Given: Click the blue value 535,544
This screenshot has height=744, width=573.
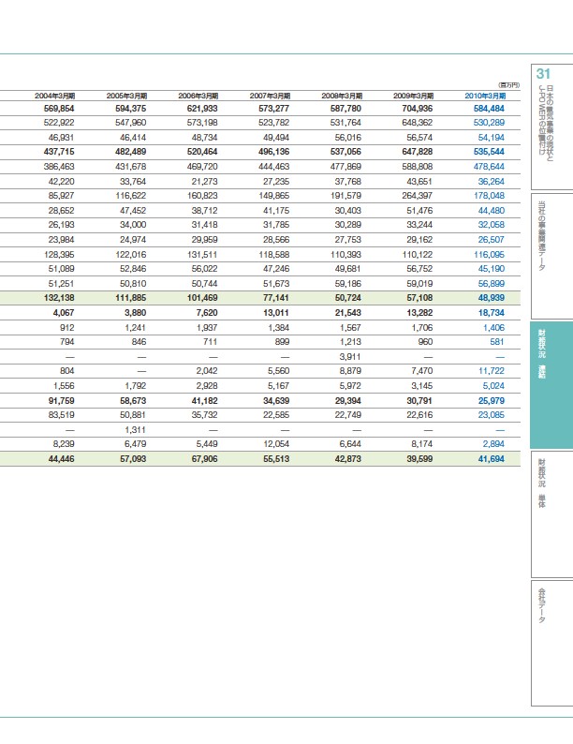Looking at the screenshot, I should 489,152.
